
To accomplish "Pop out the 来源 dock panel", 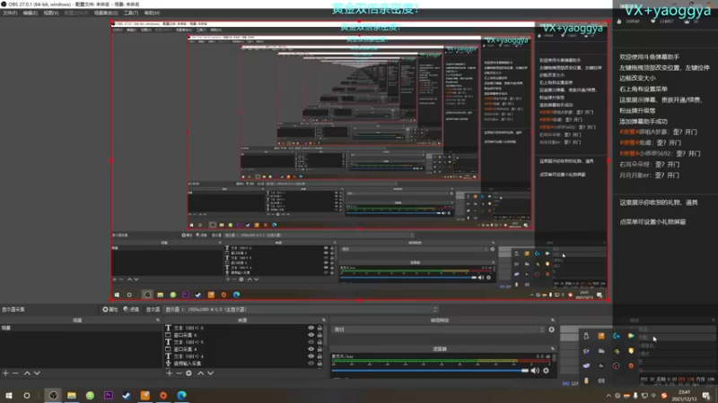I will (x=324, y=321).
